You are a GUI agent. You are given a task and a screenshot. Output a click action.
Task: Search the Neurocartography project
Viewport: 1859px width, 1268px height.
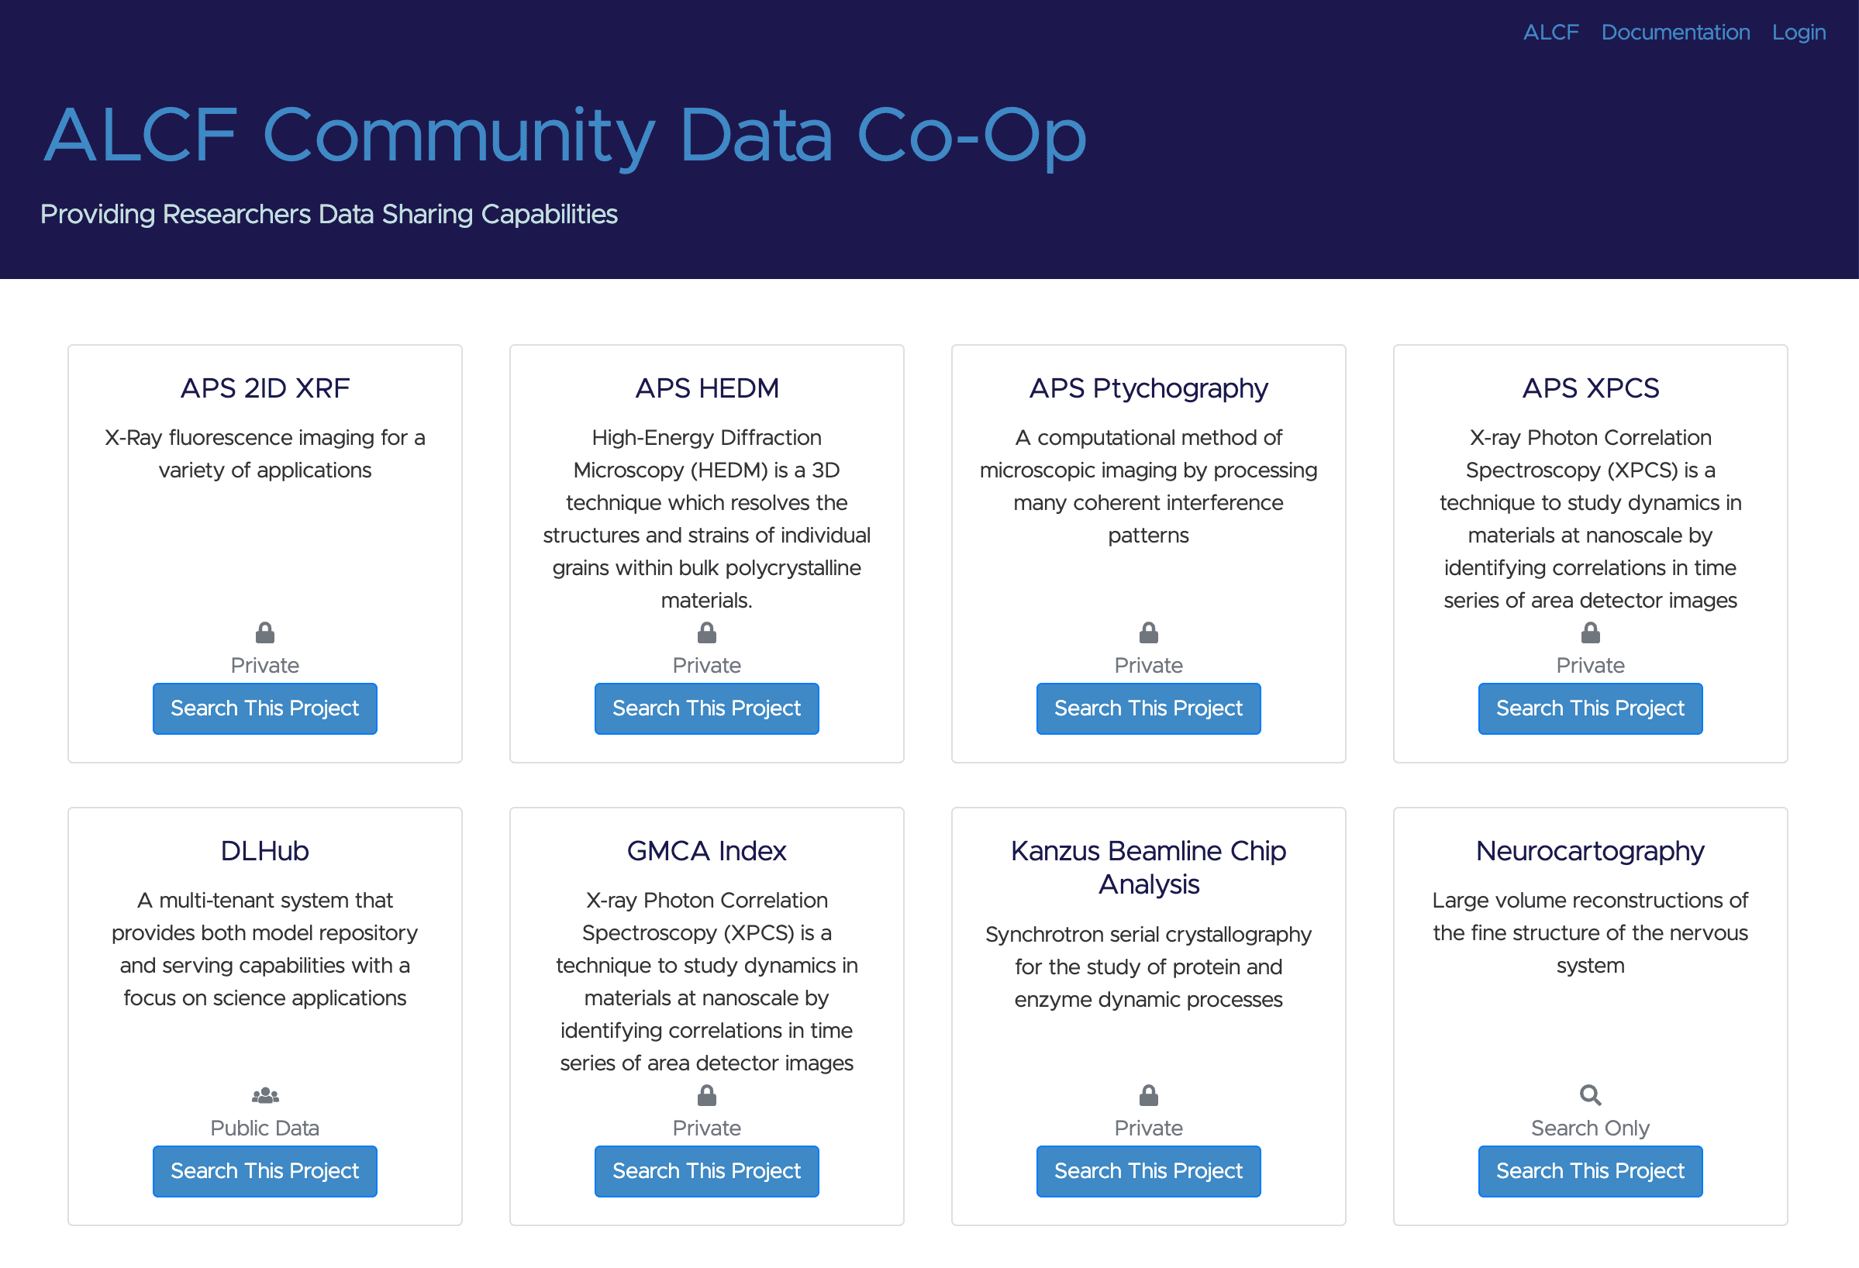pos(1589,1170)
